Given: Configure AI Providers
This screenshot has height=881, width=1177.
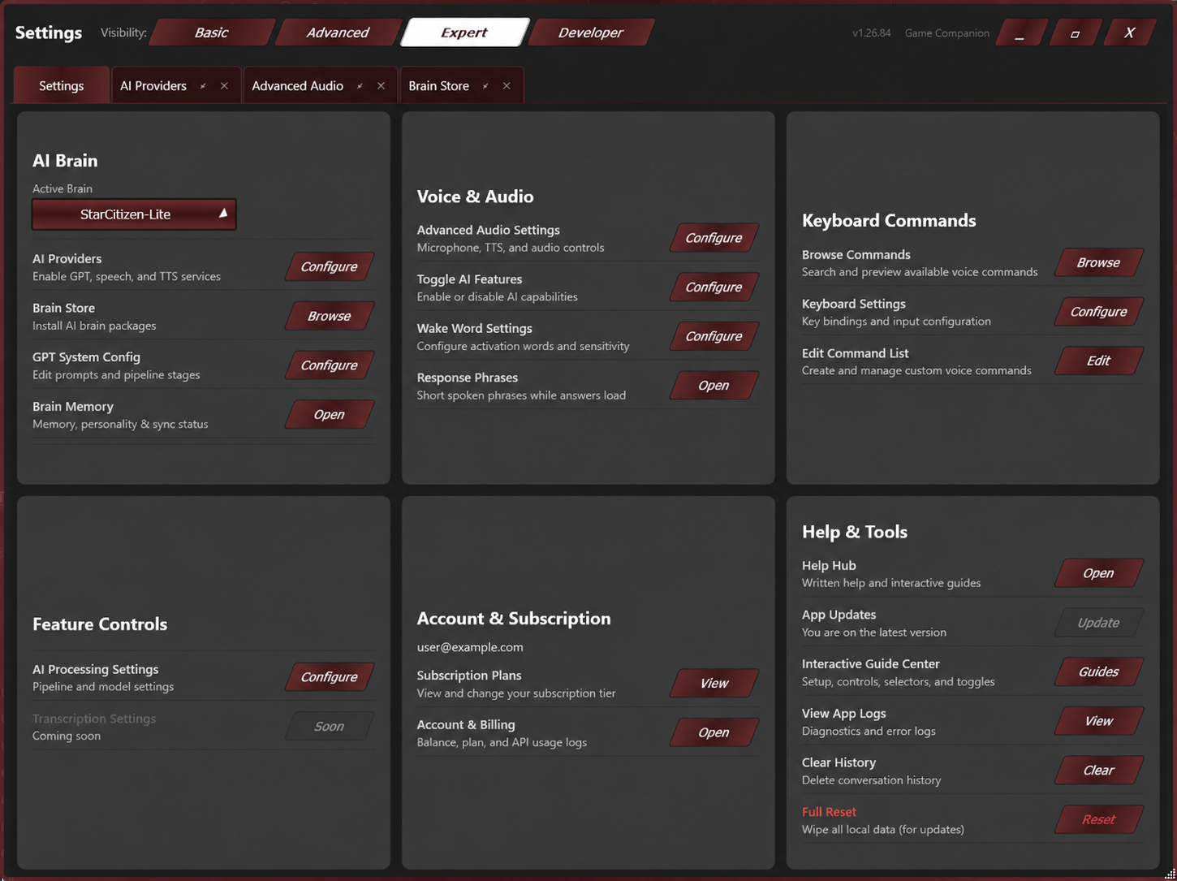Looking at the screenshot, I should pyautogui.click(x=329, y=267).
